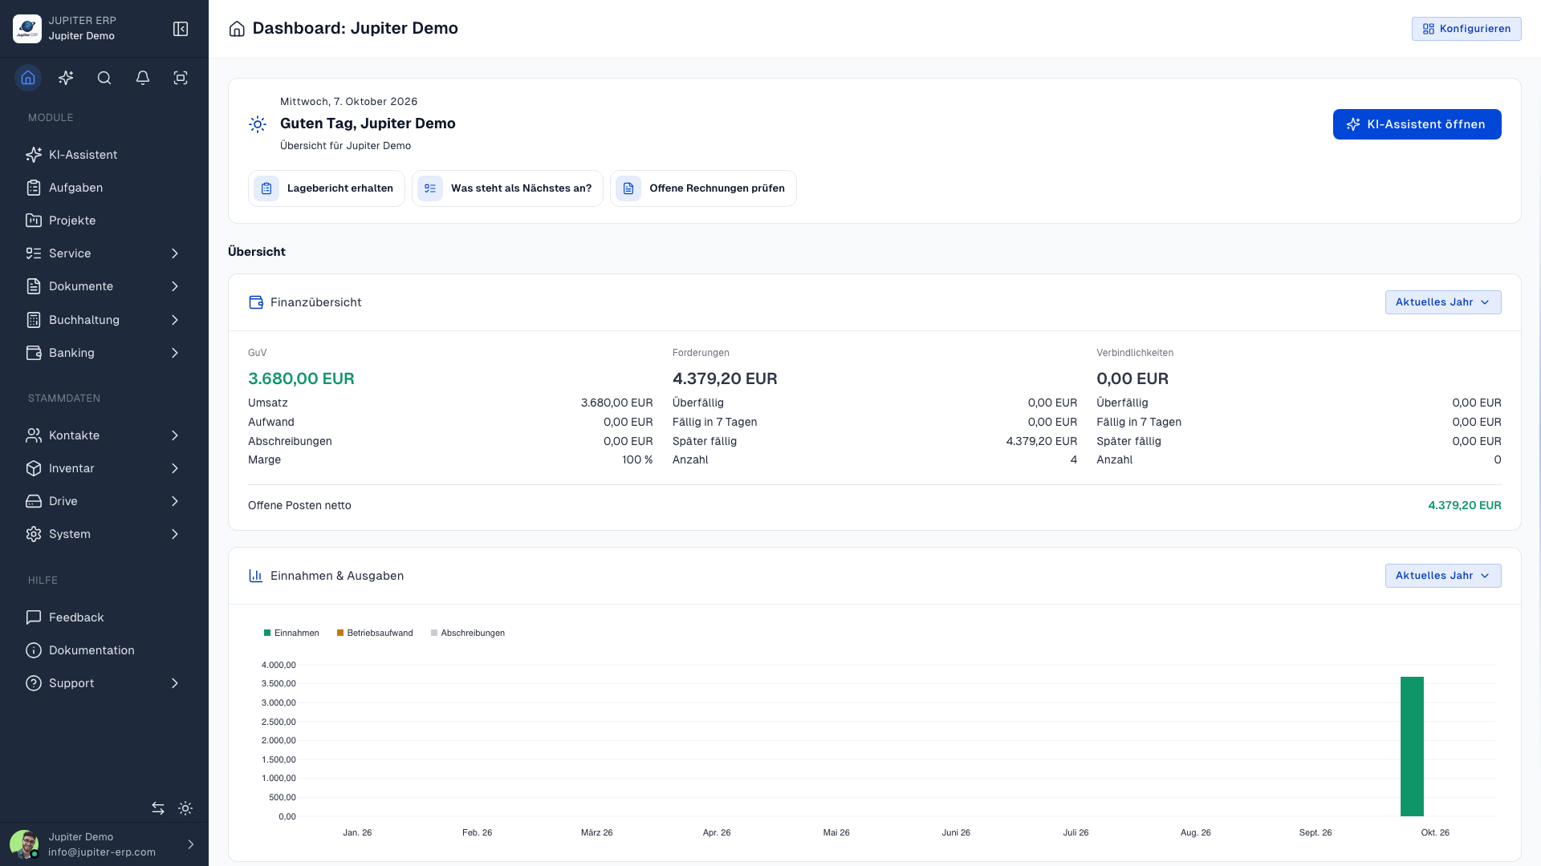Click KI-Assistent öffnen button
The height and width of the screenshot is (866, 1541).
tap(1417, 124)
